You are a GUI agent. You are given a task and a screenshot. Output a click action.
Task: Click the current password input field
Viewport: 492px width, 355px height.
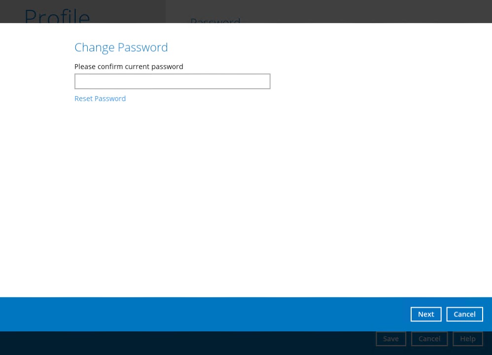click(172, 81)
